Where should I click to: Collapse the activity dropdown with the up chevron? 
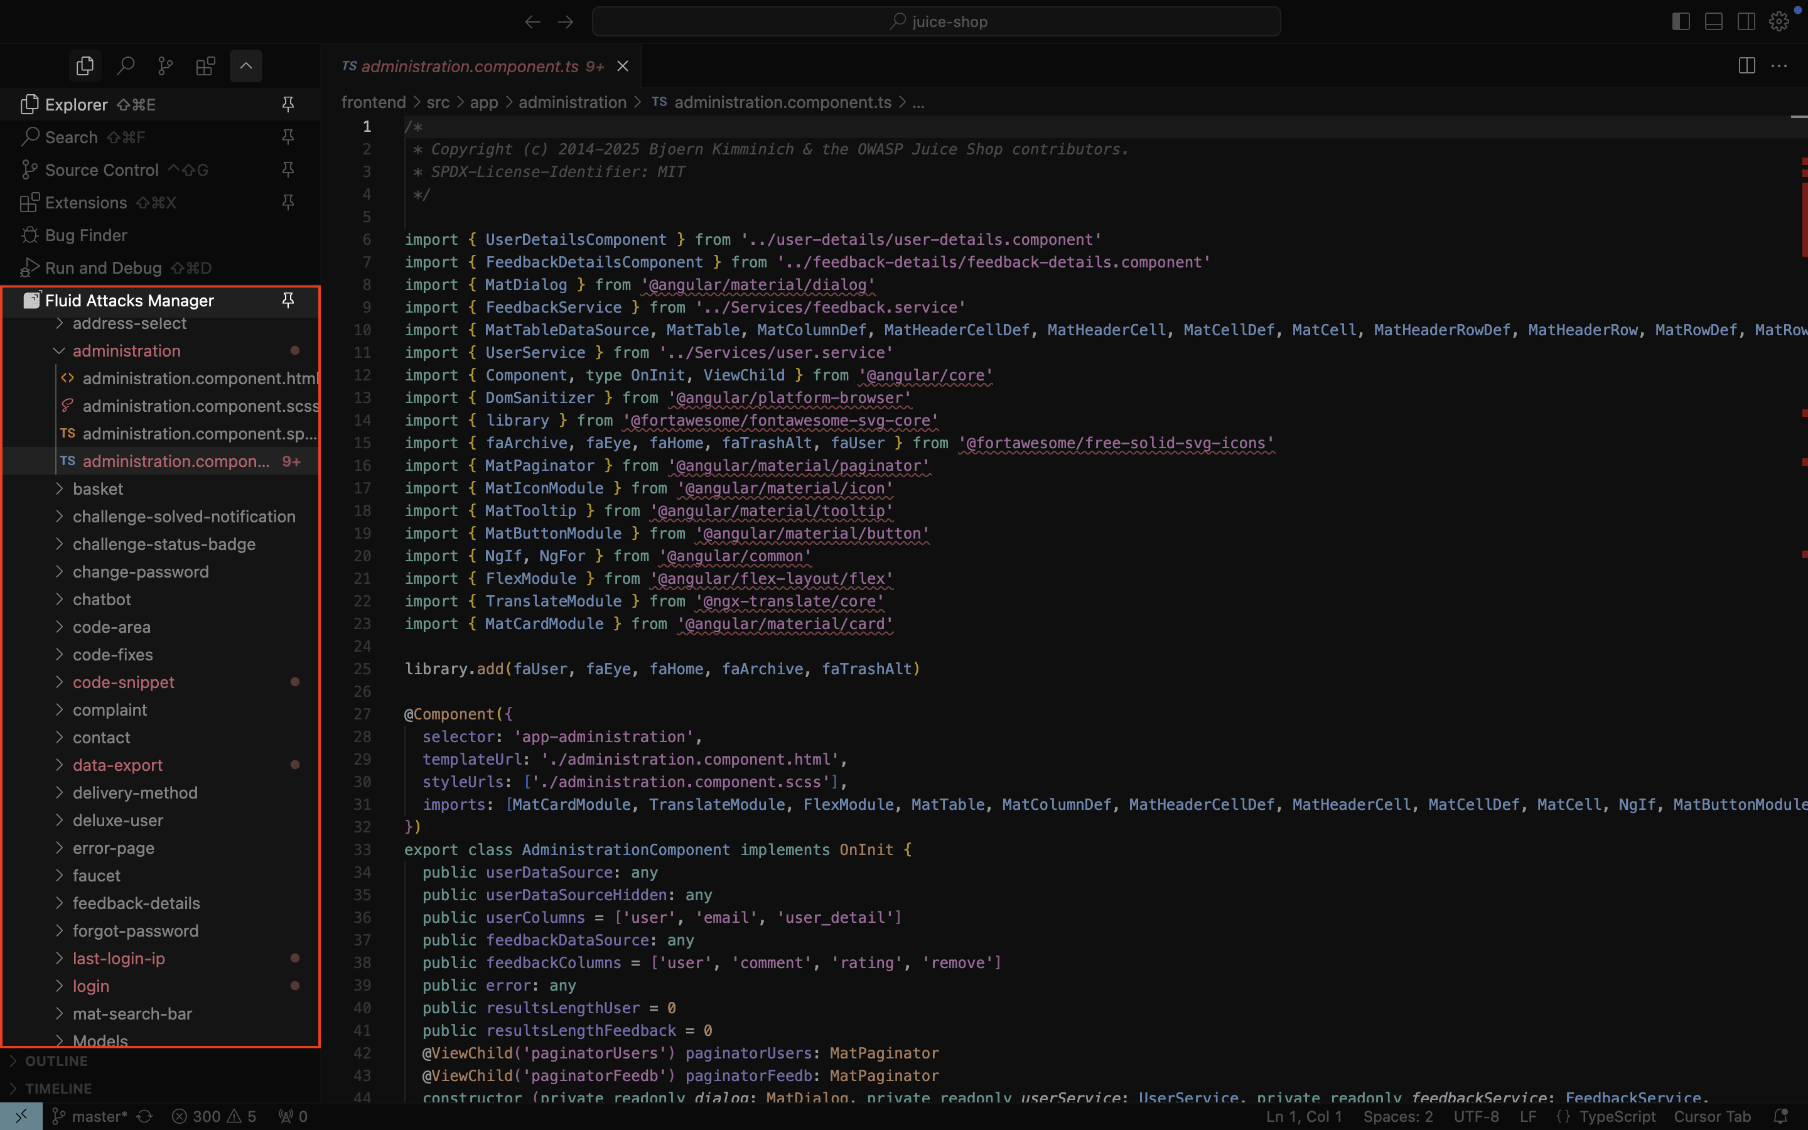point(246,66)
